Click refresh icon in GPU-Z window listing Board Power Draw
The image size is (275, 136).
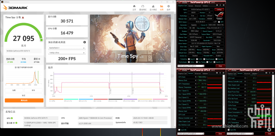click(270, 73)
